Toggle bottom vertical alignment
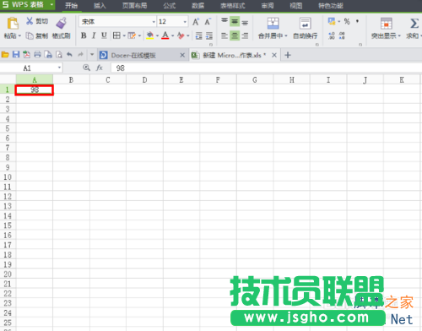The image size is (422, 331). (x=245, y=22)
